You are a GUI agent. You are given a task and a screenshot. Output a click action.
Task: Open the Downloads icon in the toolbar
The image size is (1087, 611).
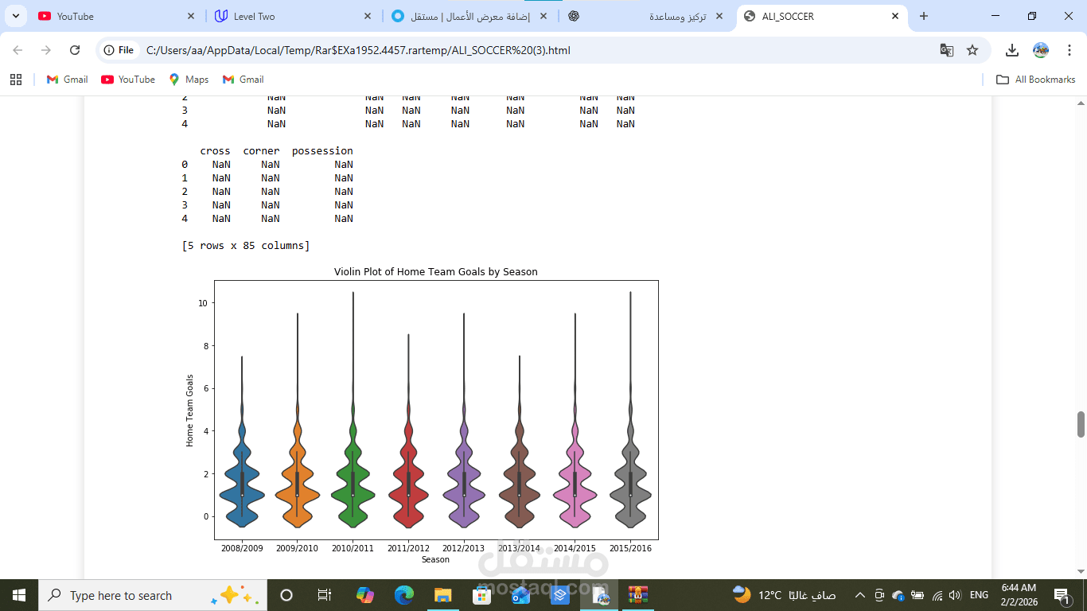(1012, 49)
